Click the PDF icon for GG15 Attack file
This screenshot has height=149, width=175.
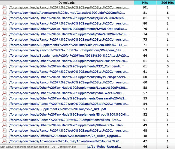4,56
